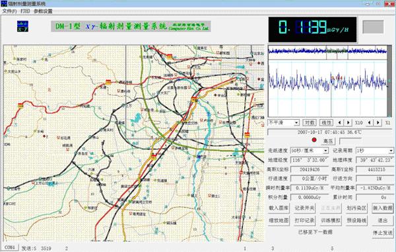Switch chart to 对数 logarithmic scale
This screenshot has width=396, height=252.
tap(310, 123)
